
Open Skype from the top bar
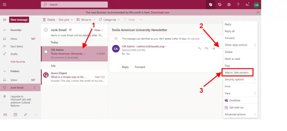click(x=211, y=4)
